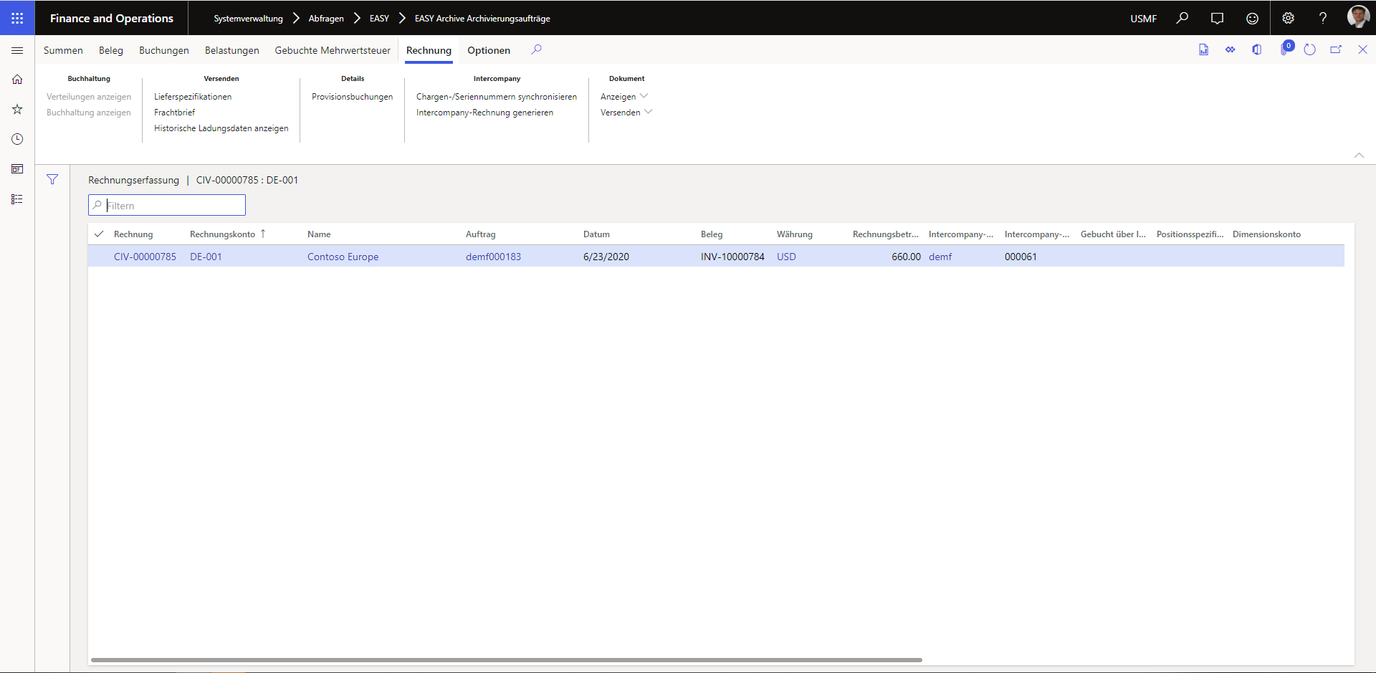Open the Buchungen tab
The width and height of the screenshot is (1376, 673).
(164, 50)
